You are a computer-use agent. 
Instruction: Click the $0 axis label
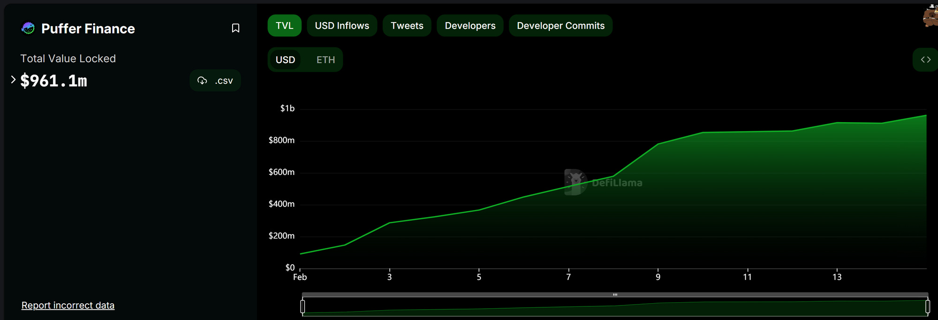tap(290, 267)
